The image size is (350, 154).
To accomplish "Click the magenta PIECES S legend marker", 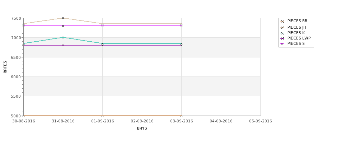I will (283, 44).
